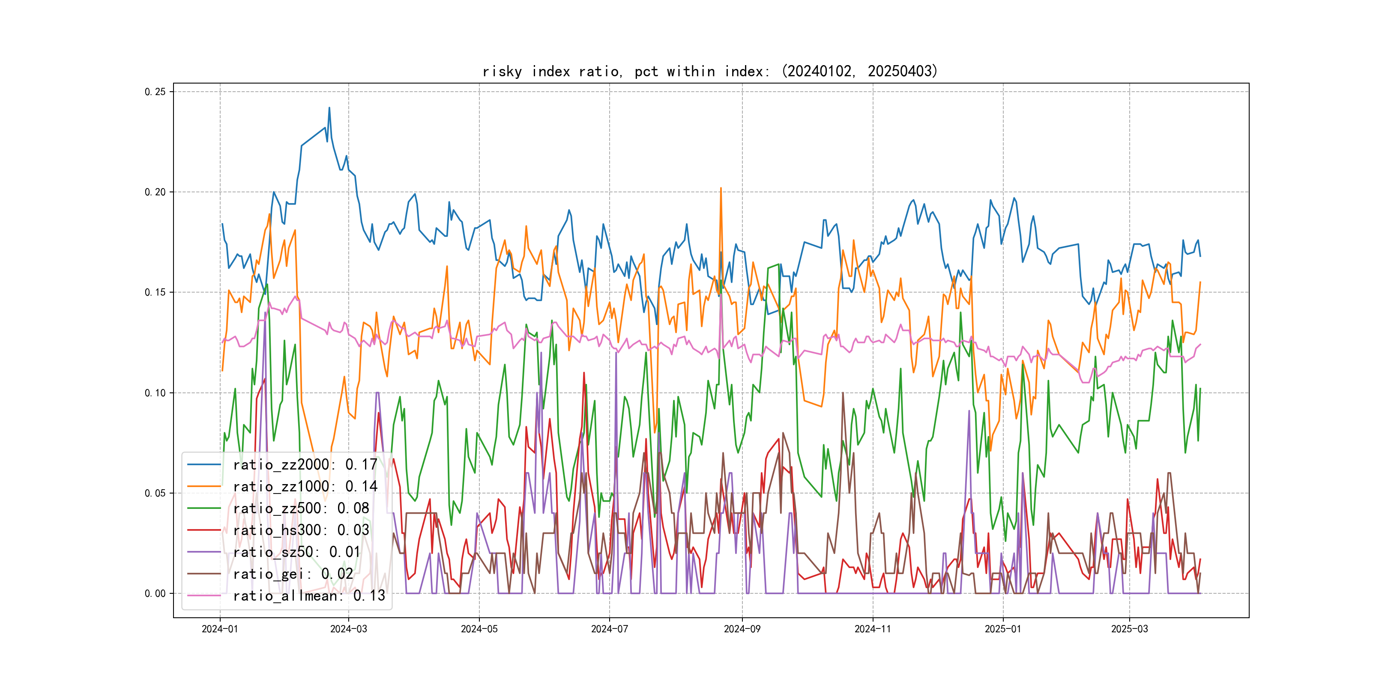Click the purple ratio_sz50 legend line sample

coord(203,552)
